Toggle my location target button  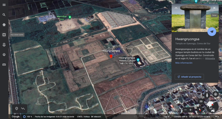point(215,94)
